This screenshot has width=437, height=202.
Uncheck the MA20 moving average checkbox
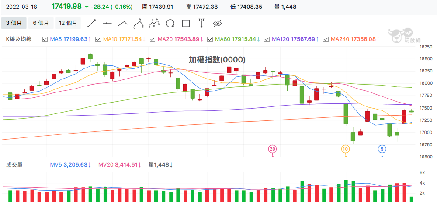[x=153, y=39]
